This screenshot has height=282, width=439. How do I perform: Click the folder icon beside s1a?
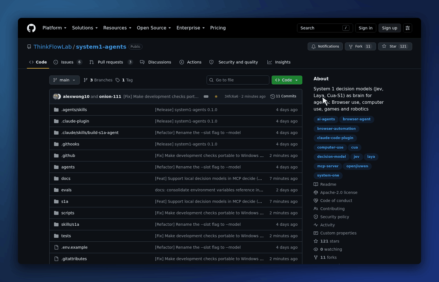click(x=56, y=201)
